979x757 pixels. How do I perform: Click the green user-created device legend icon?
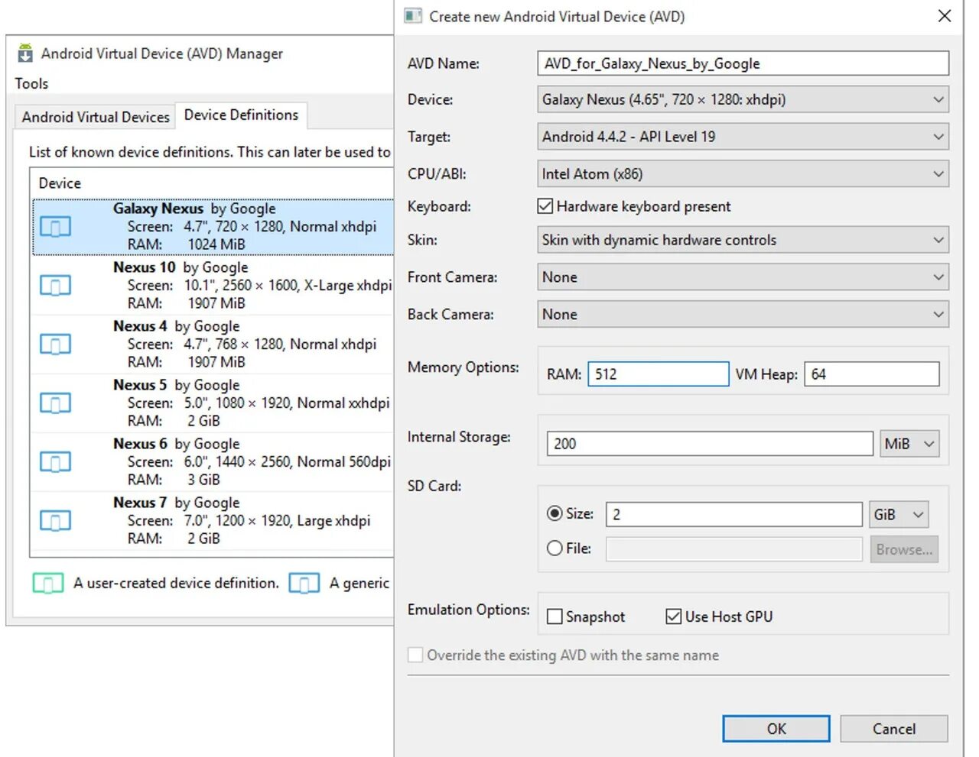(x=48, y=584)
